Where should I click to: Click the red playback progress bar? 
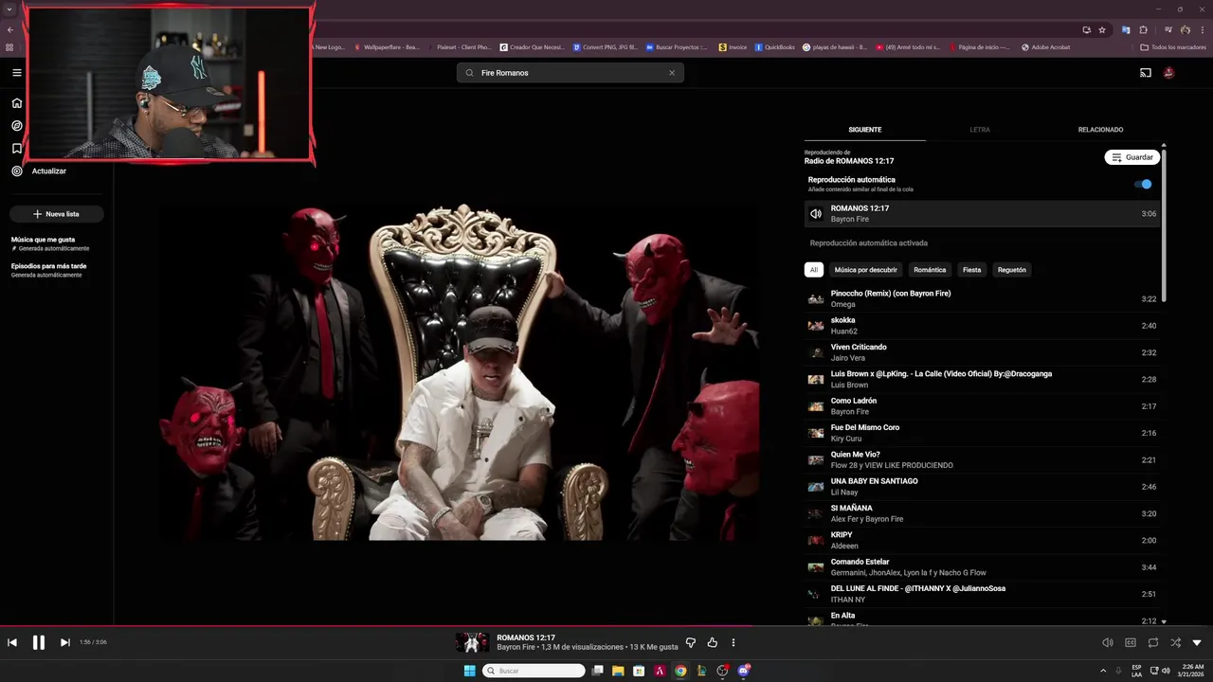coord(377,625)
